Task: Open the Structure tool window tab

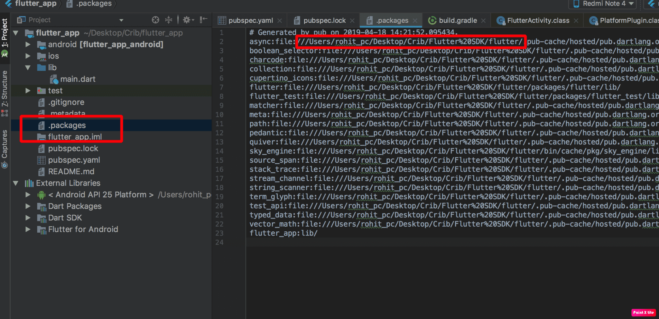Action: coord(5,93)
